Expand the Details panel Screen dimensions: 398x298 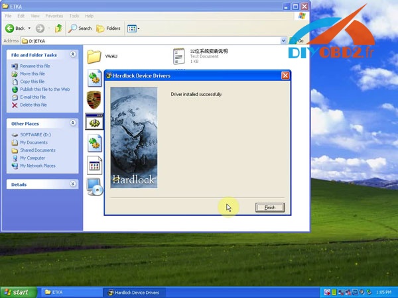point(73,183)
